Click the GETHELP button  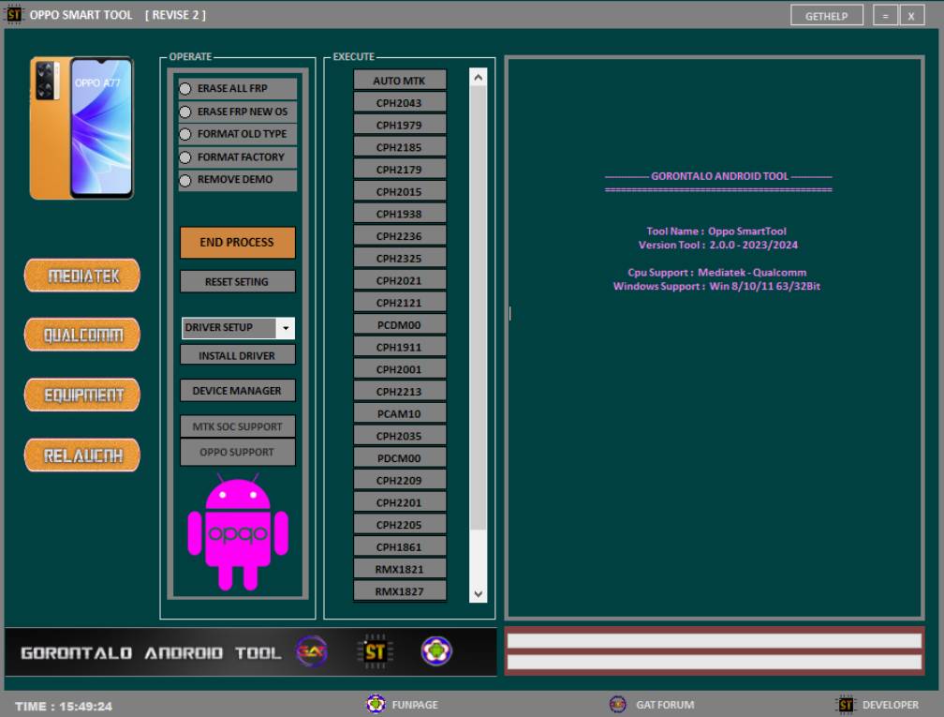pos(827,16)
